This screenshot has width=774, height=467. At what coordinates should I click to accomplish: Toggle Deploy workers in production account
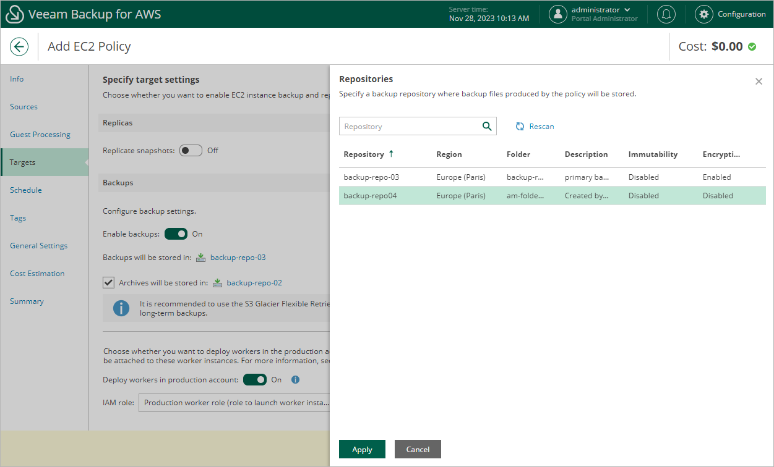click(255, 380)
